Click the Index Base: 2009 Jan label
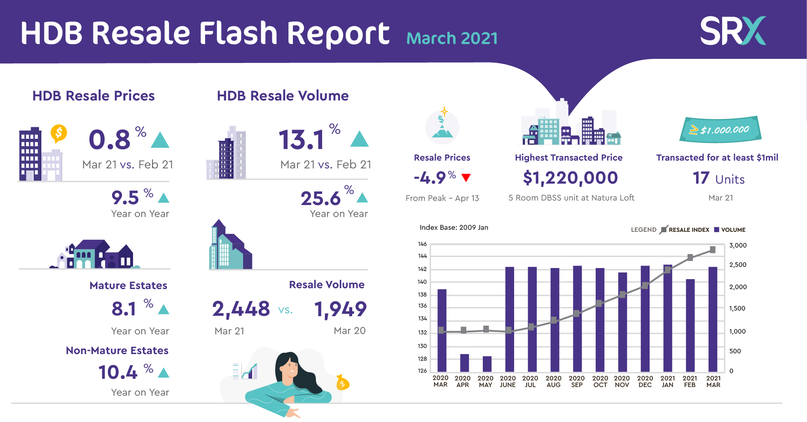807x422 pixels. 453,227
